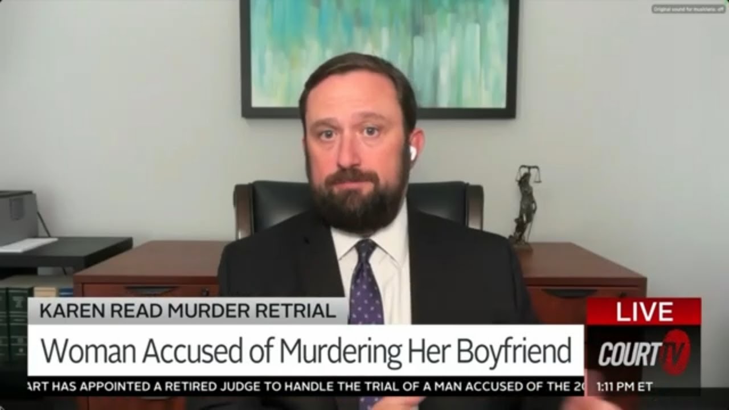This screenshot has width=729, height=410.
Task: Click the red LIVE badge
Action: (644, 311)
